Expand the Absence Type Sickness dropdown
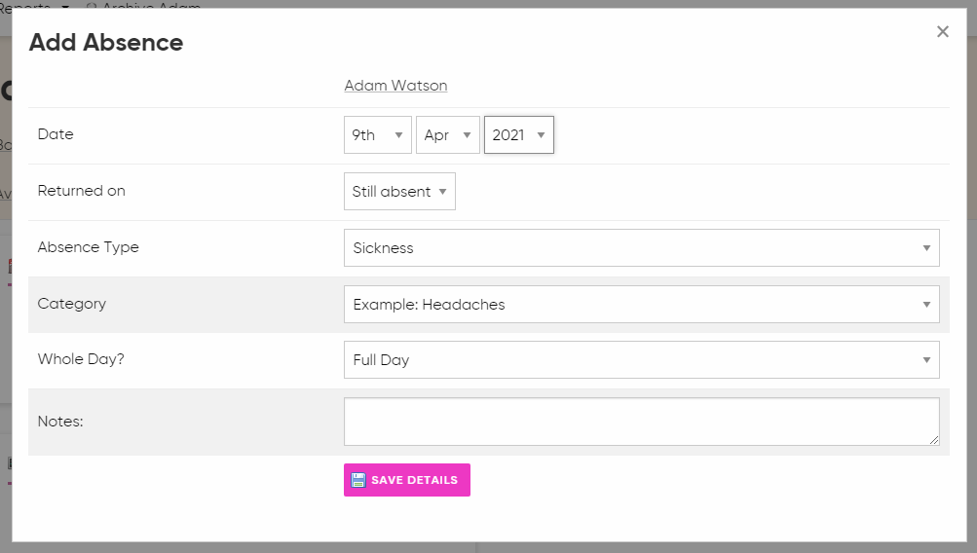Image resolution: width=977 pixels, height=553 pixels. pos(641,248)
